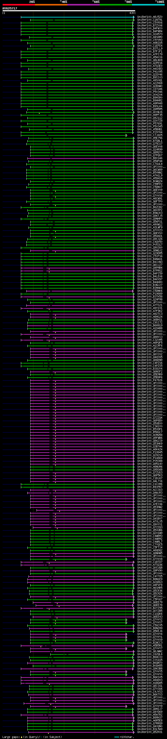Open UniRef100_C1EFE4 hit

(x=150, y=46)
